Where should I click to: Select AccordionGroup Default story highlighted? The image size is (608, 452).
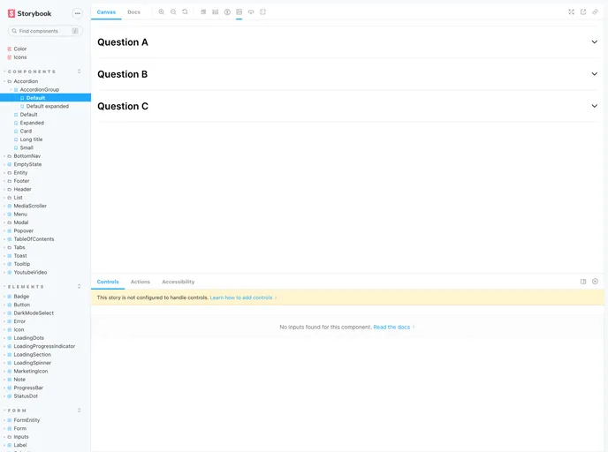[x=45, y=98]
